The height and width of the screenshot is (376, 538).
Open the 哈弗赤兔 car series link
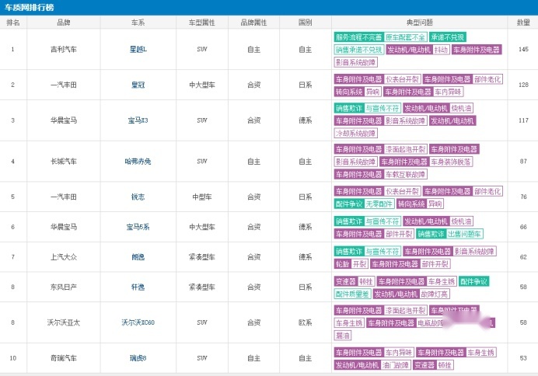click(138, 161)
